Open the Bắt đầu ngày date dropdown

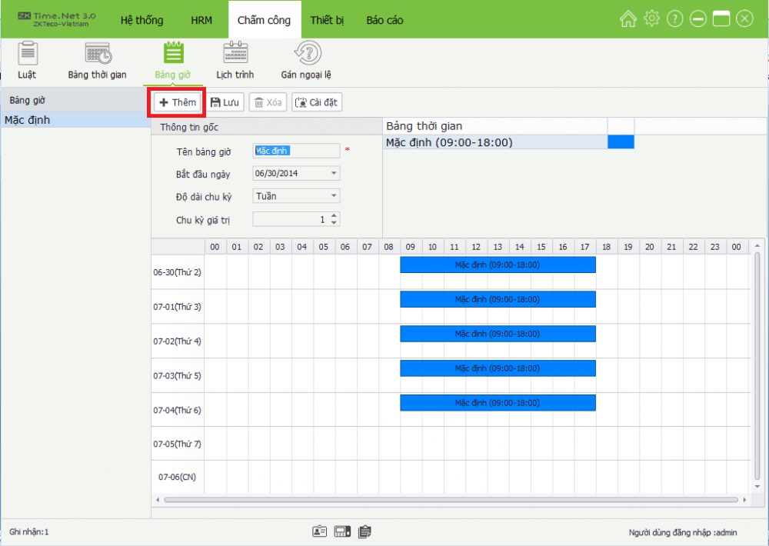pos(332,174)
